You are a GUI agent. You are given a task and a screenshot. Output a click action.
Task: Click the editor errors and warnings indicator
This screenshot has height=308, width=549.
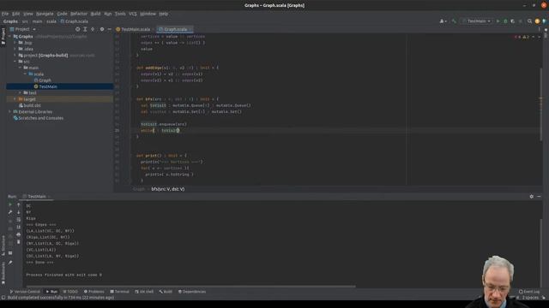tap(522, 37)
